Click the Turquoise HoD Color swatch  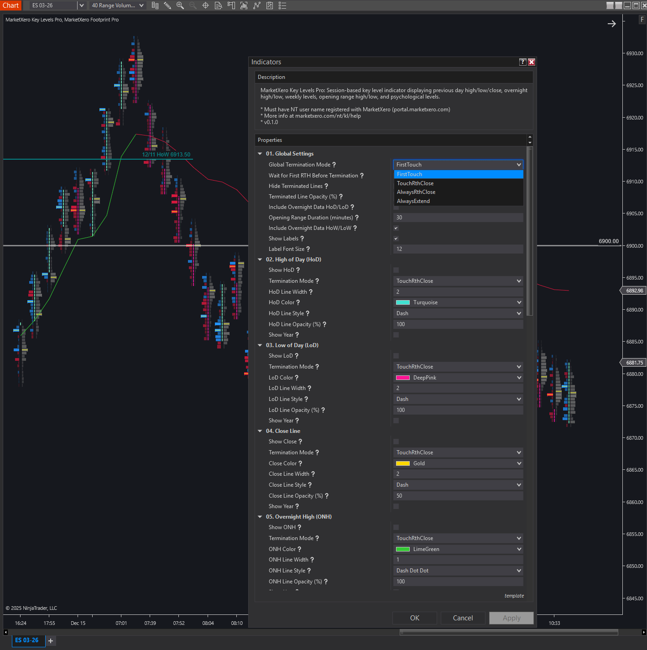pyautogui.click(x=403, y=302)
